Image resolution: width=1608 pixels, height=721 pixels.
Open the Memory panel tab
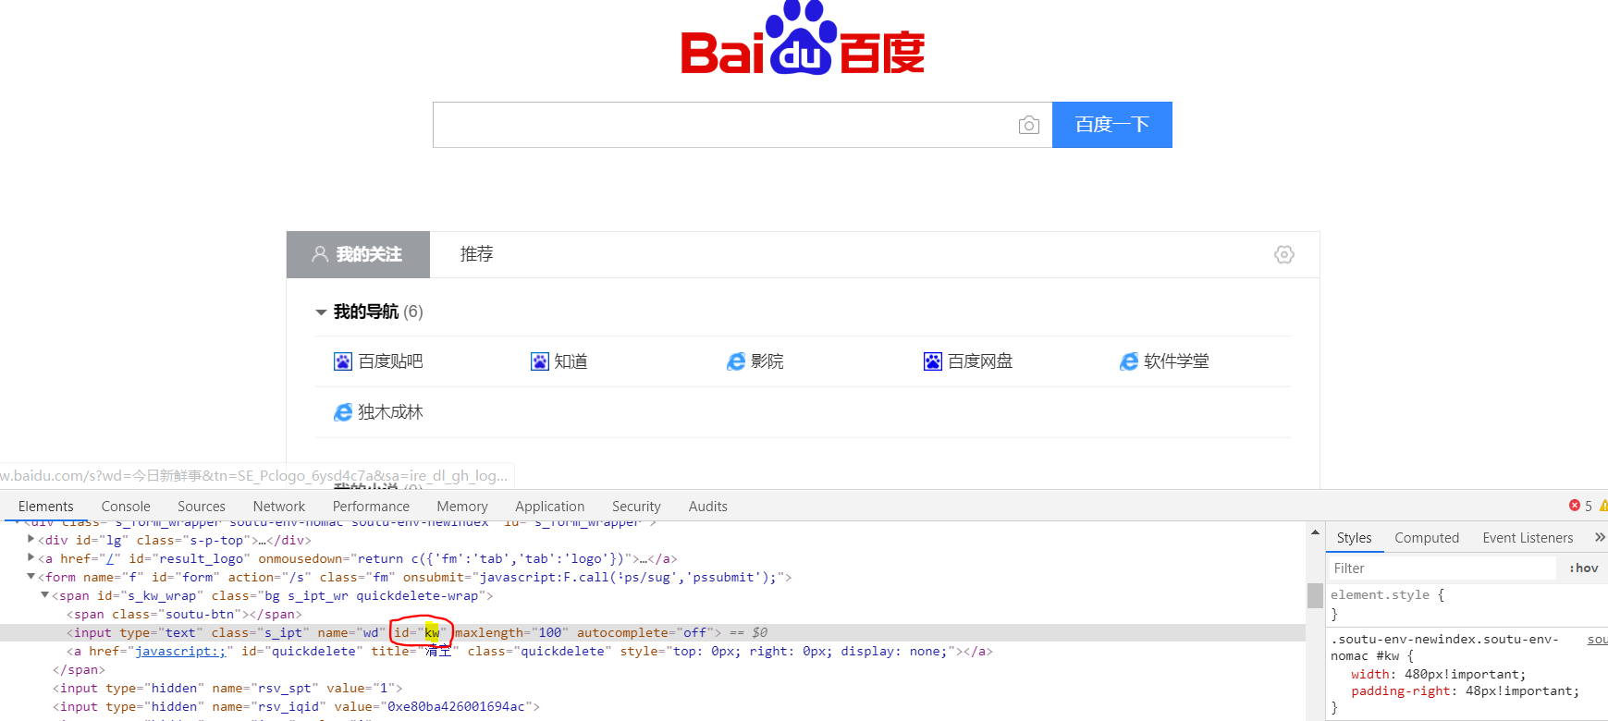coord(462,507)
